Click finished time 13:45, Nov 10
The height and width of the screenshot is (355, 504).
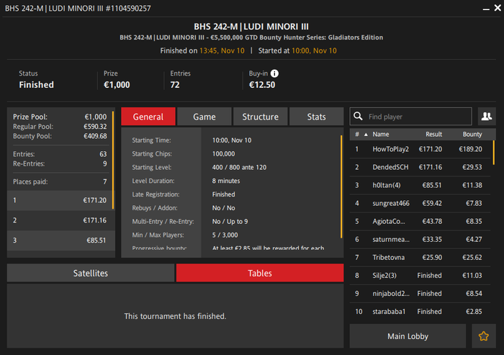coord(222,50)
